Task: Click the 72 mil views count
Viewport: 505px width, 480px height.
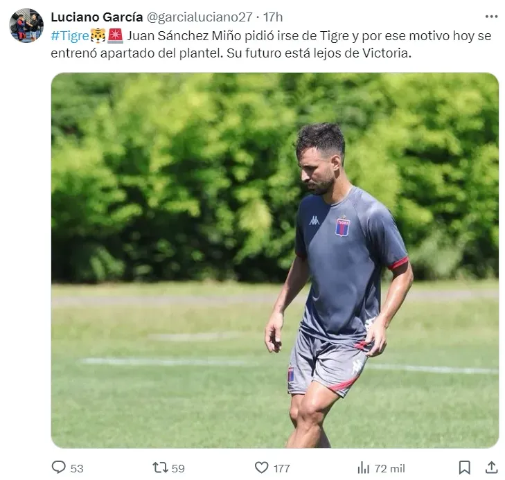Action: (x=389, y=468)
